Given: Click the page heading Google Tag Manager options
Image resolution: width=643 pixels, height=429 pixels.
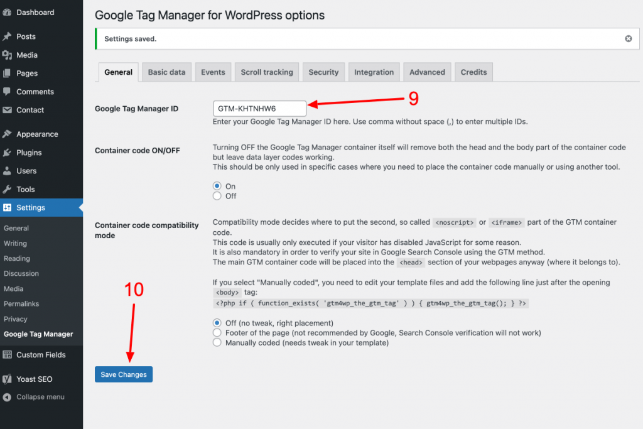Looking at the screenshot, I should point(210,15).
